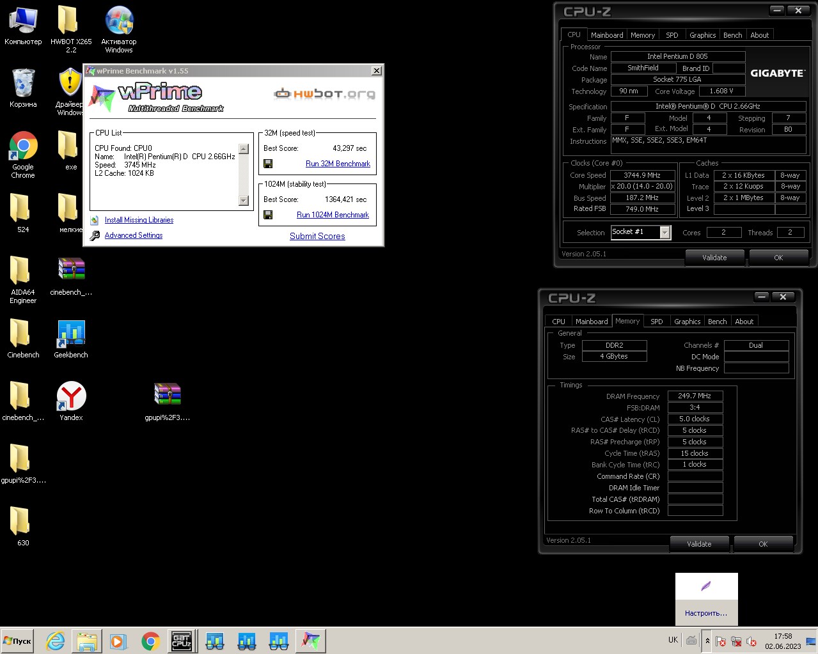Open SPD tab in top CPU-Z window

pos(672,35)
